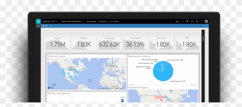
Task: Click the Cost of Goods Sold 5.18M label
Action: coord(175,60)
